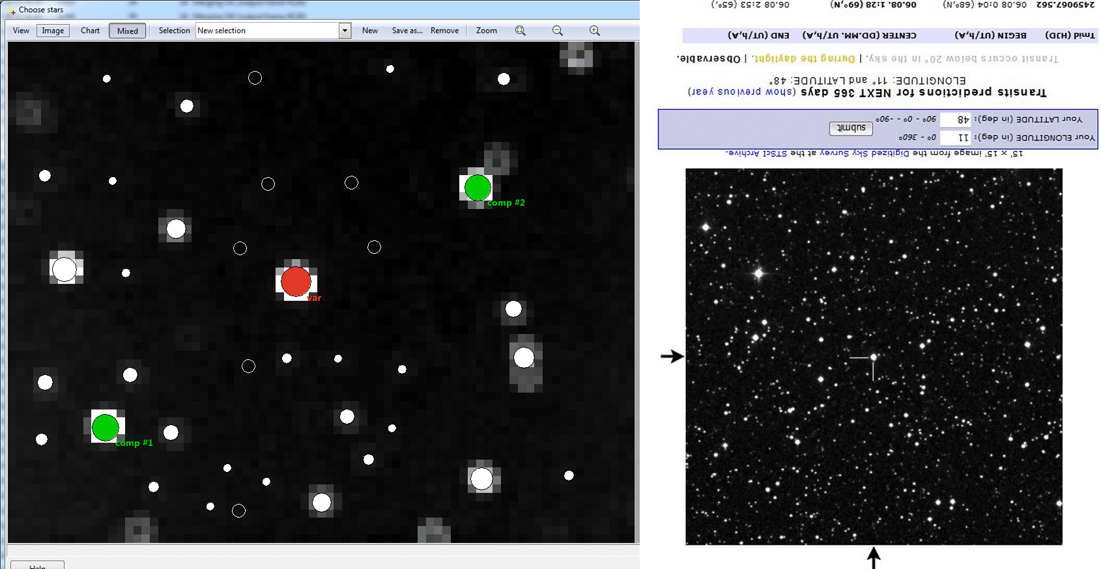Click the green comp #2 star

pos(478,187)
